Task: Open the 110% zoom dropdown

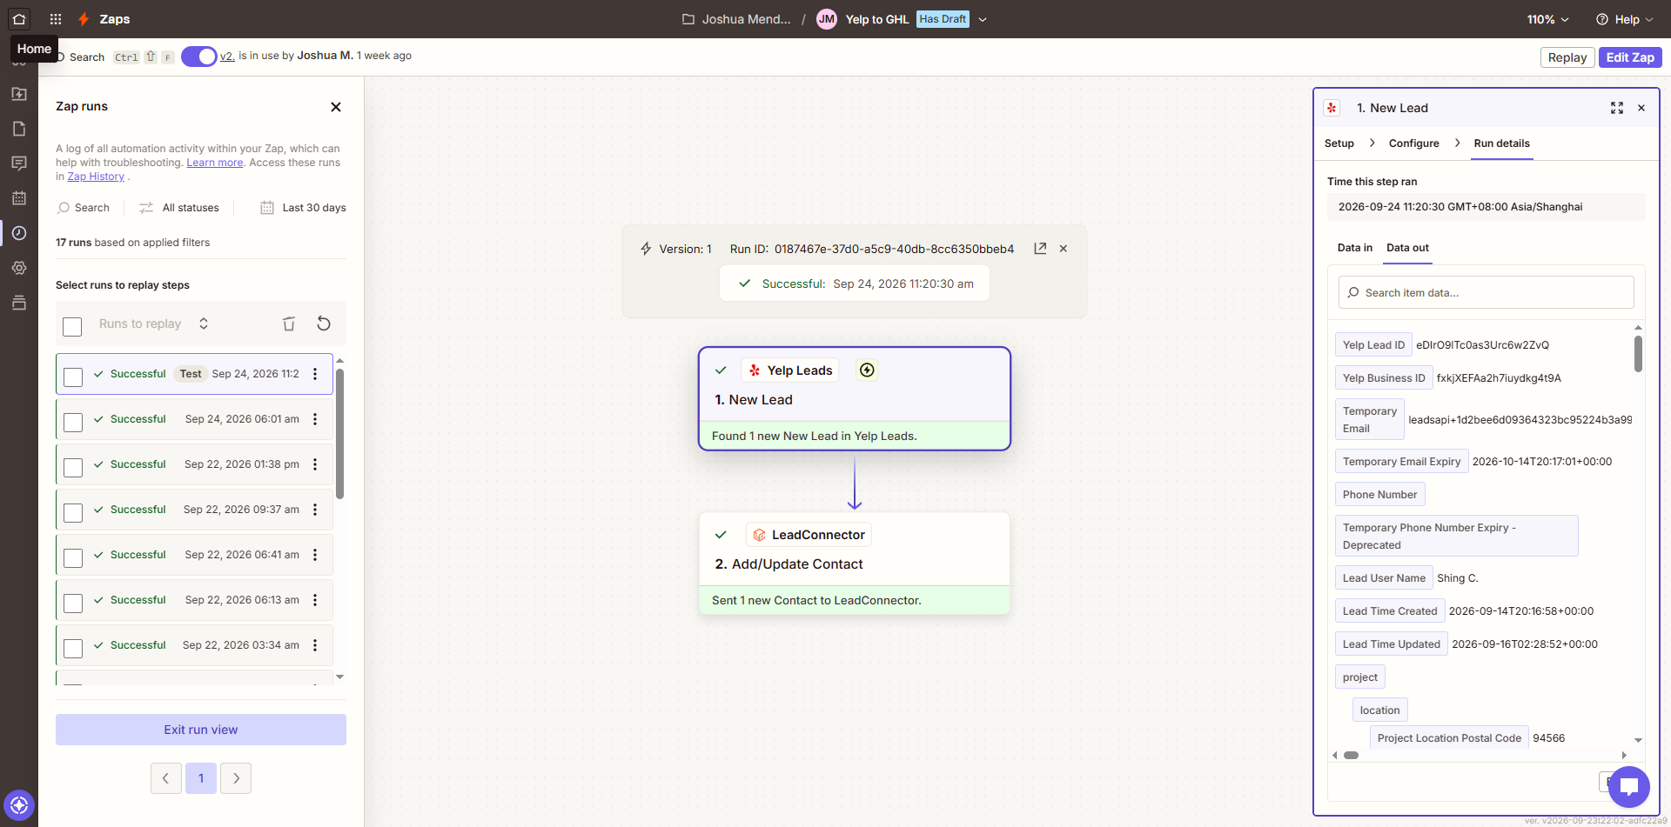Action: click(1548, 19)
